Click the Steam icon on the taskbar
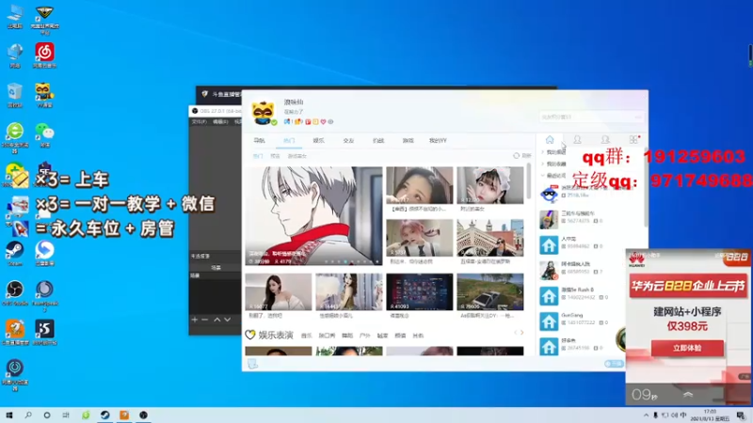 pyautogui.click(x=104, y=415)
